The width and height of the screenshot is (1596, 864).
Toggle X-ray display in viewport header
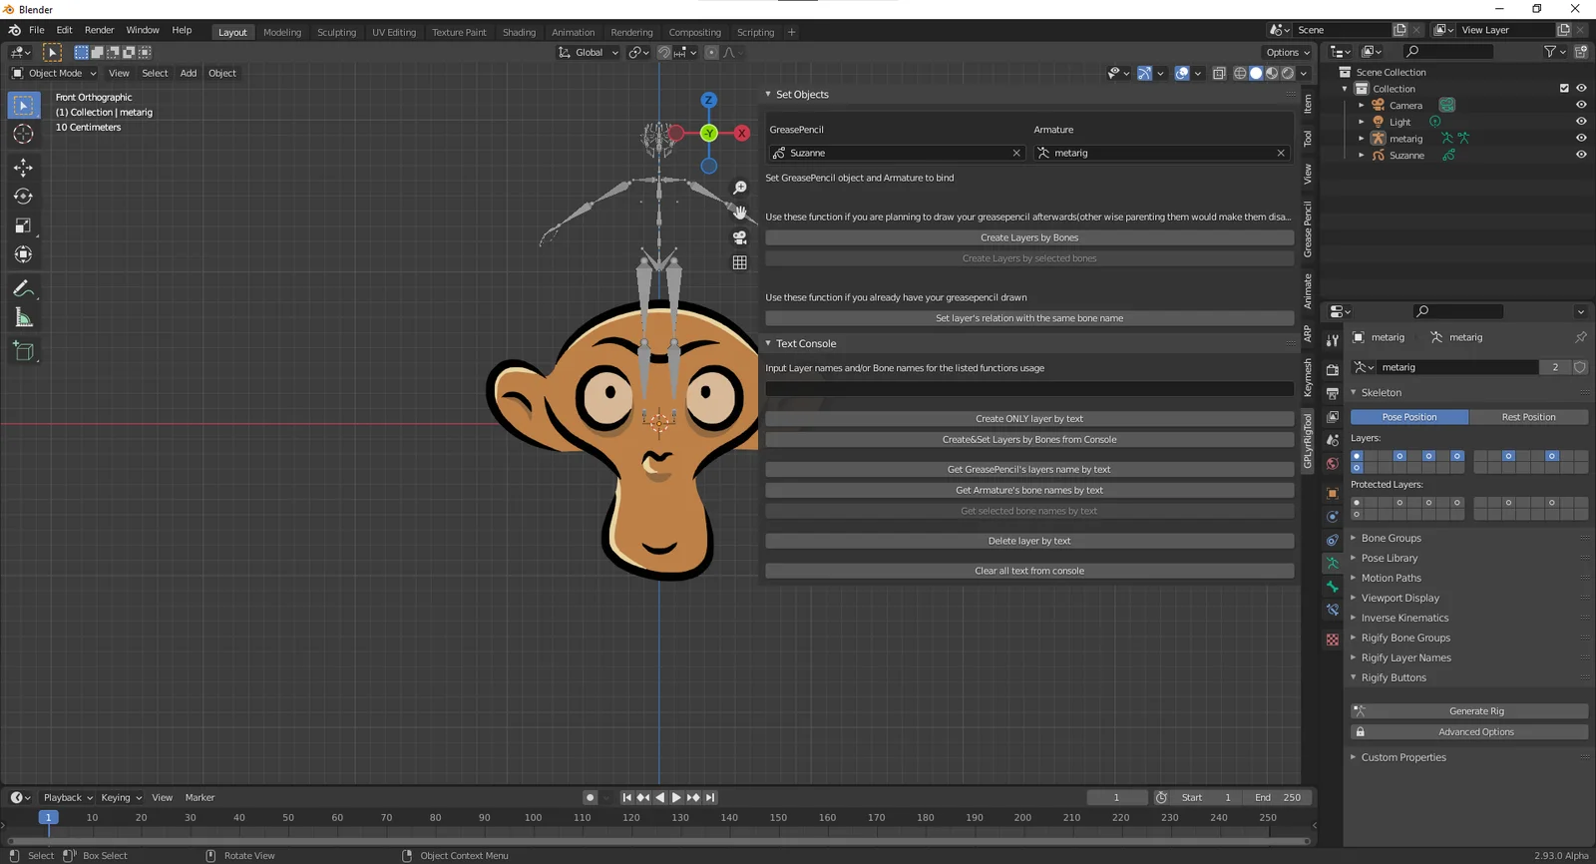(1219, 73)
